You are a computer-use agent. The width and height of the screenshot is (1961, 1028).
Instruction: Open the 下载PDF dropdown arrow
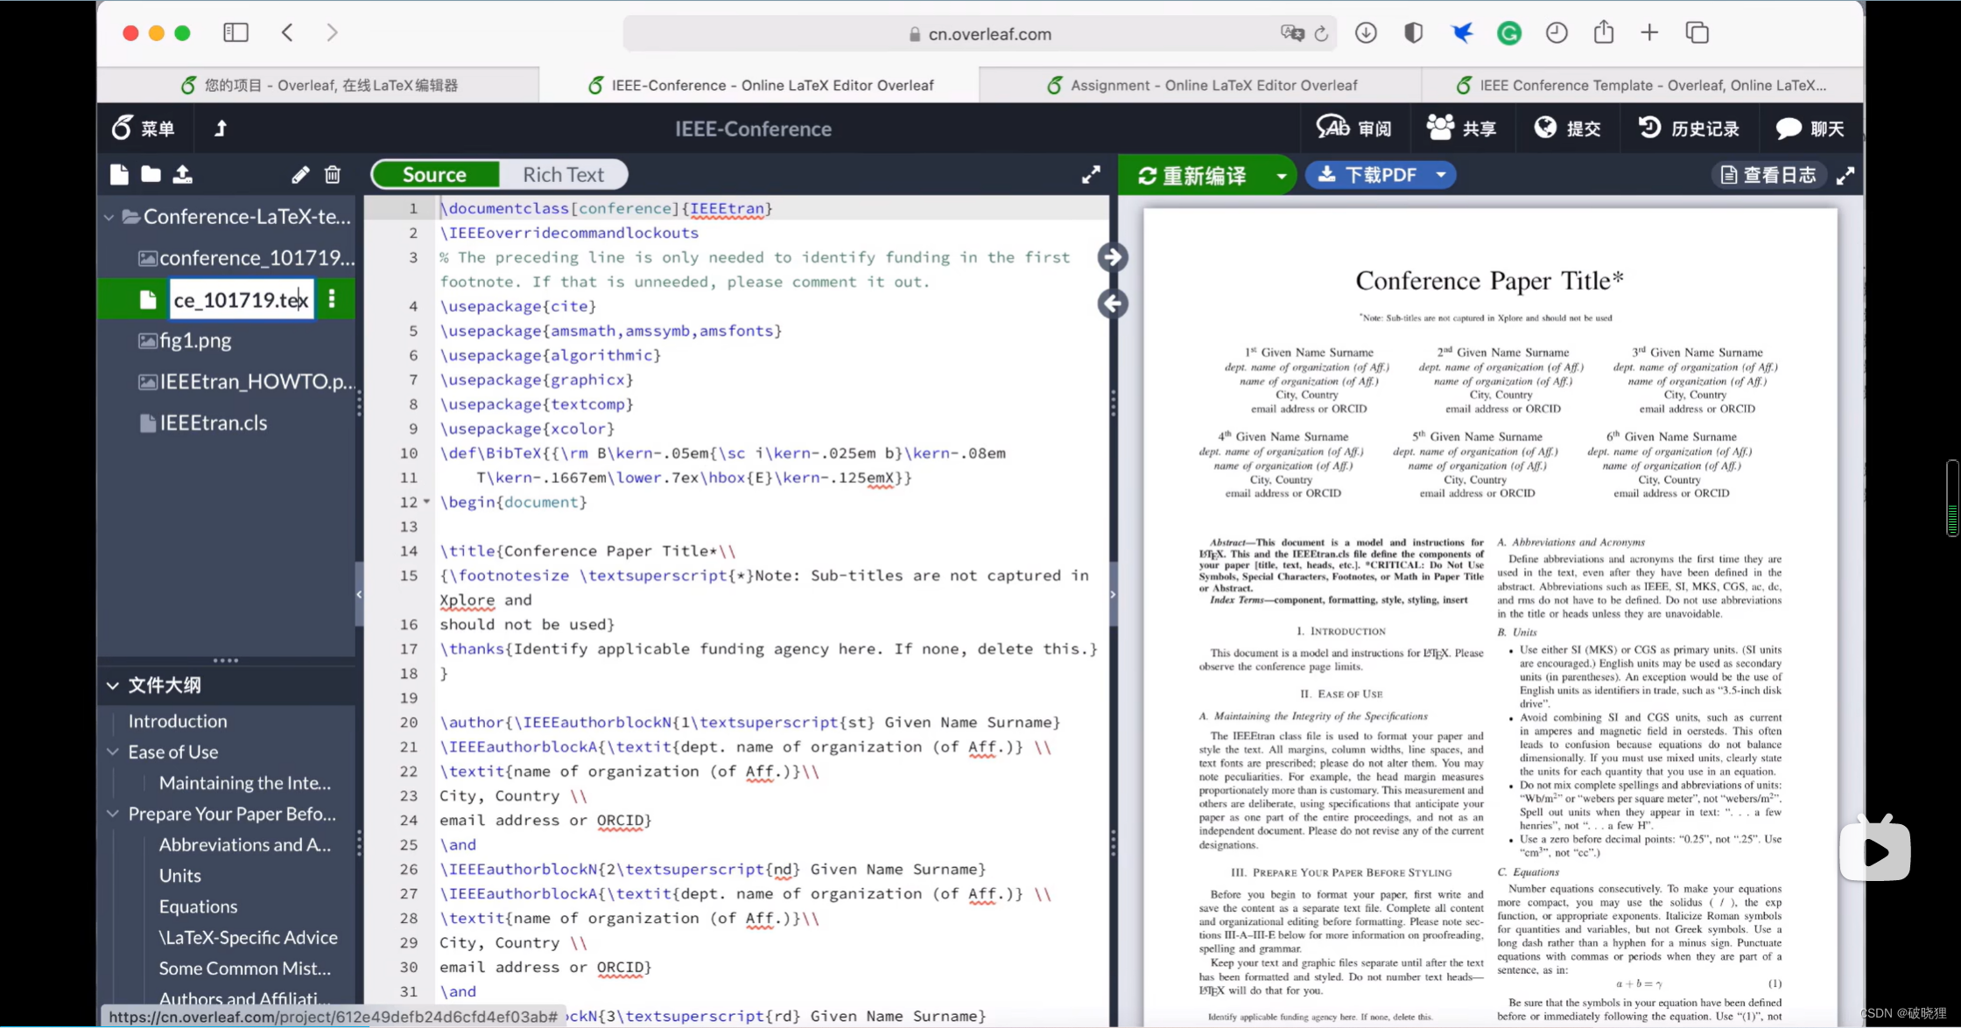[x=1441, y=175]
